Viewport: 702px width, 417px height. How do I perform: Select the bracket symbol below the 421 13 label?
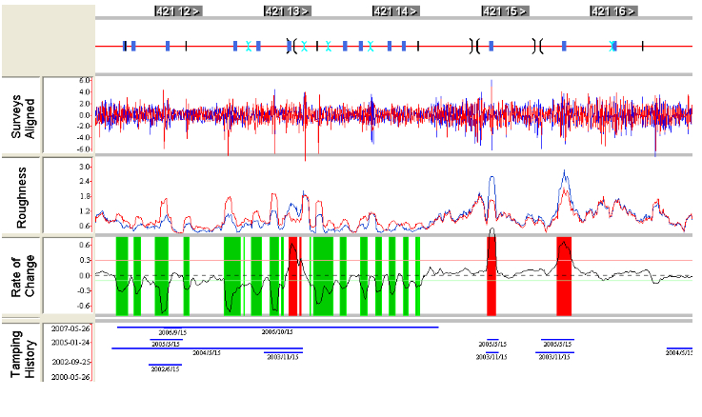[291, 46]
